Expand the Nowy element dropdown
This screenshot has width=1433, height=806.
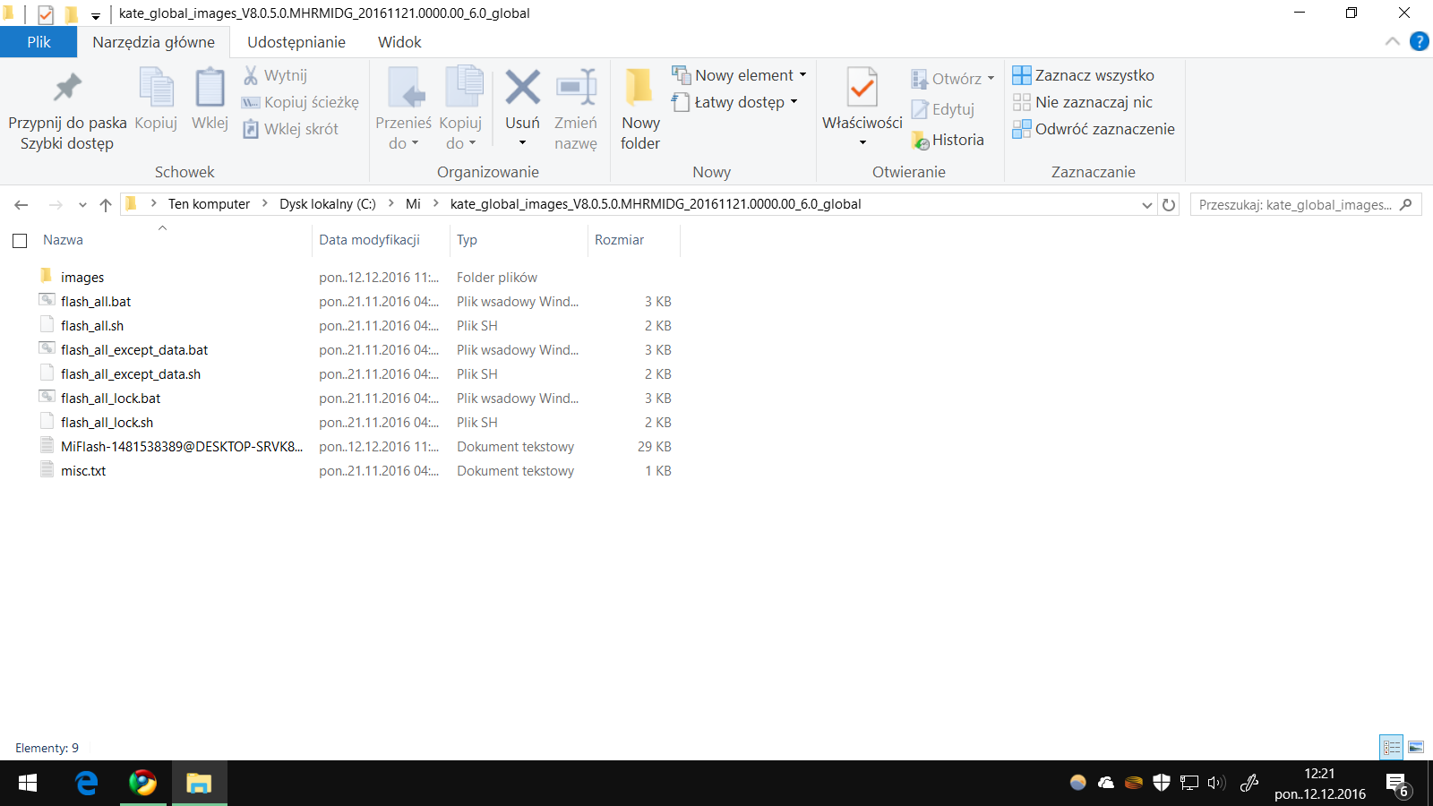click(x=802, y=75)
